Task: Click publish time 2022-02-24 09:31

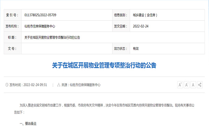Action: point(35,85)
